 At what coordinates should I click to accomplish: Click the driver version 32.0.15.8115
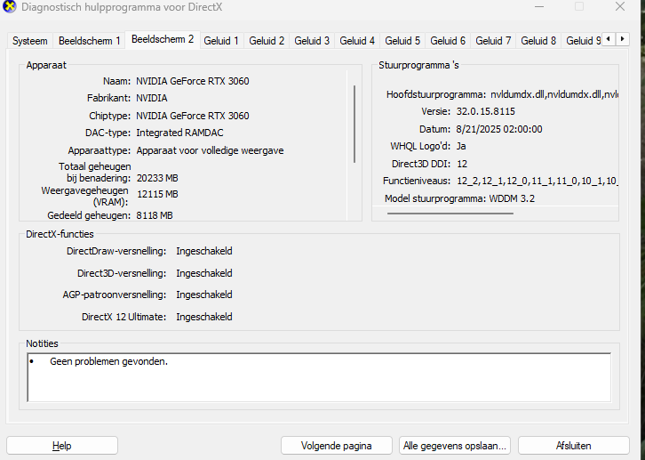click(485, 111)
